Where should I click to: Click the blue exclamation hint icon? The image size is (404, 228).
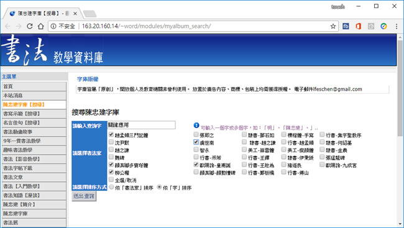(196, 125)
